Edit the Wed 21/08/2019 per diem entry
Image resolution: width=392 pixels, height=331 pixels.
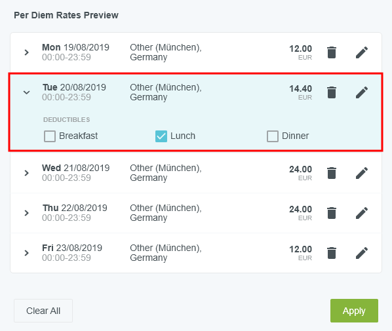(362, 173)
